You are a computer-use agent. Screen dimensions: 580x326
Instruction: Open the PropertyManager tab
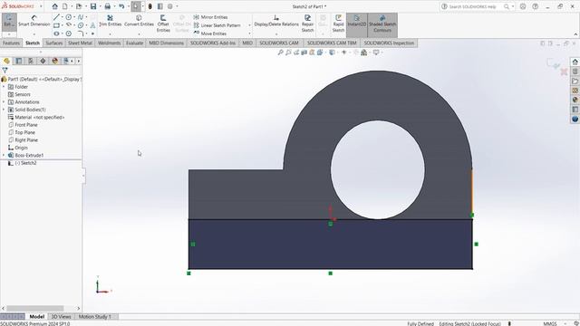pyautogui.click(x=19, y=61)
